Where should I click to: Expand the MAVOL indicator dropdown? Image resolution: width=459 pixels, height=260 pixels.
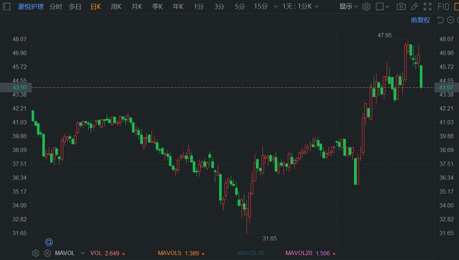tap(83, 253)
